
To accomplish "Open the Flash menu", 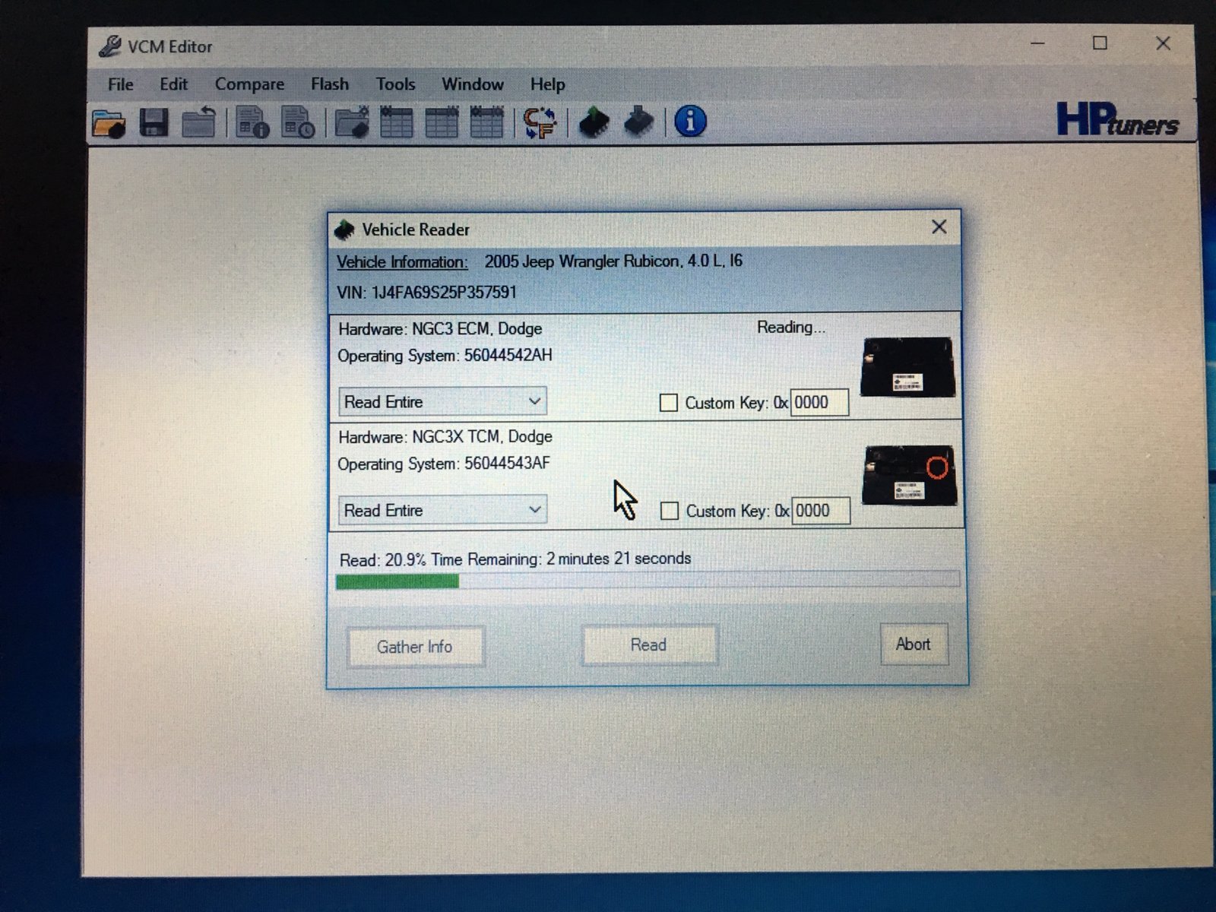I will (x=330, y=84).
